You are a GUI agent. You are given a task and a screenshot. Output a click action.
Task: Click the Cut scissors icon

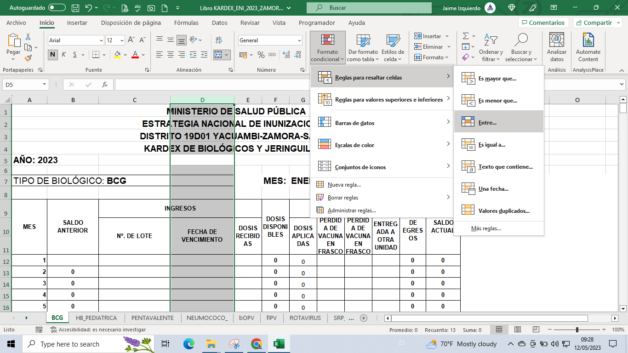pyautogui.click(x=28, y=37)
